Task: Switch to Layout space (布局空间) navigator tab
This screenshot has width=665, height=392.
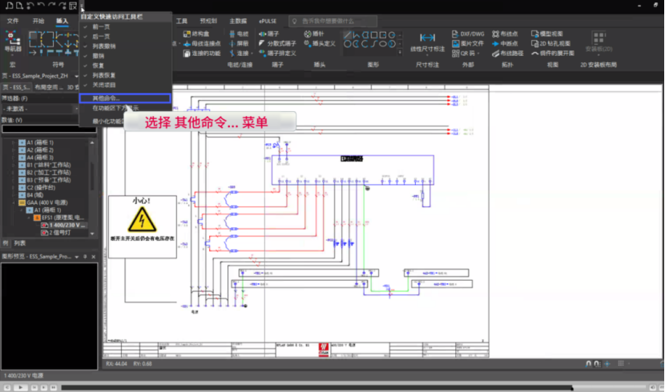Action: click(x=49, y=87)
